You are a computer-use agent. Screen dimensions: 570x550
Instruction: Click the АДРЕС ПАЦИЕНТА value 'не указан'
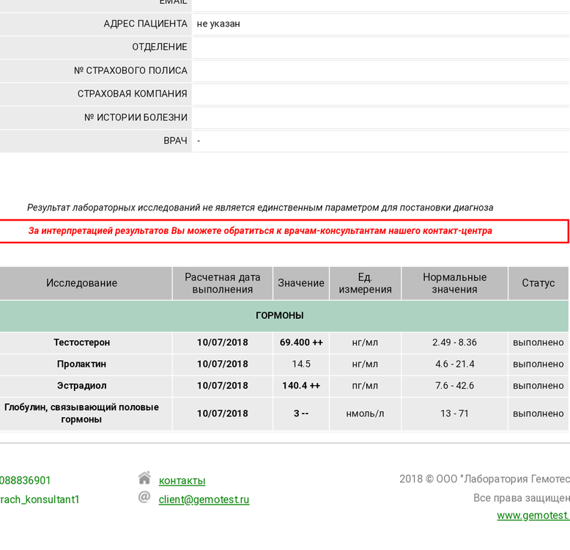(x=218, y=24)
